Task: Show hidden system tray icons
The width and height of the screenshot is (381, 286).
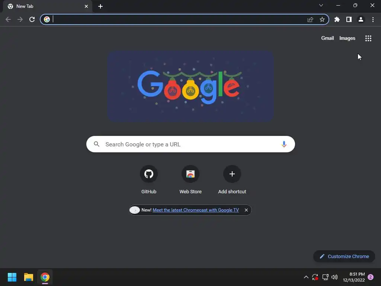Action: coord(306,277)
